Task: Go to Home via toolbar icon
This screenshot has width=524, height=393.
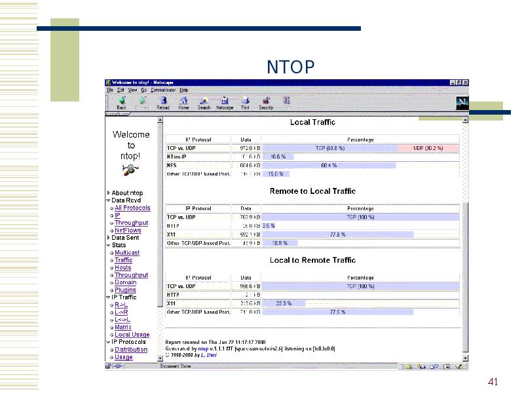Action: 183,102
